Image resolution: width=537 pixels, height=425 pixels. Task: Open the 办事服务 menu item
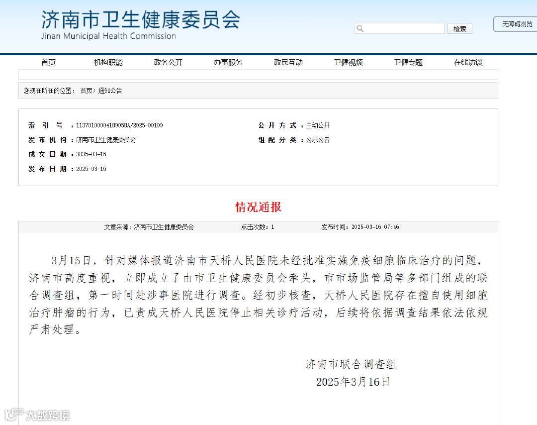228,62
